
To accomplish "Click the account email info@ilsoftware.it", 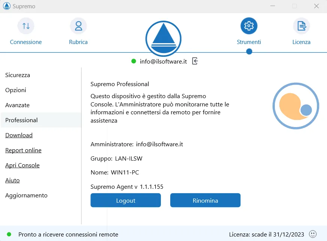I will click(163, 61).
